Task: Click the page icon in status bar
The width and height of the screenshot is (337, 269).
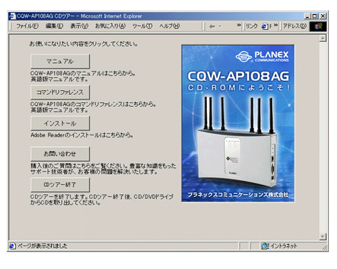Action: [x=13, y=246]
